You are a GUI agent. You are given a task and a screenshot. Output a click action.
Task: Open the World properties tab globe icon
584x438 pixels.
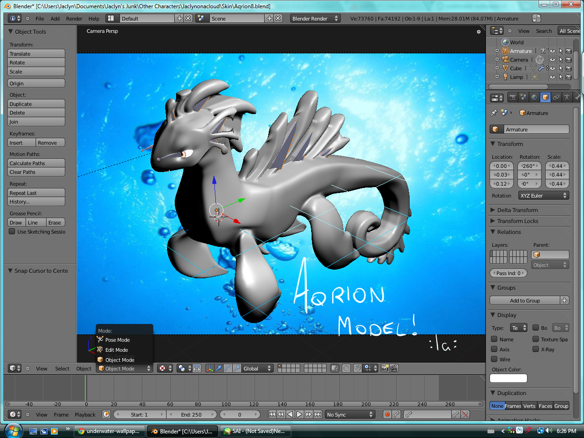click(534, 97)
